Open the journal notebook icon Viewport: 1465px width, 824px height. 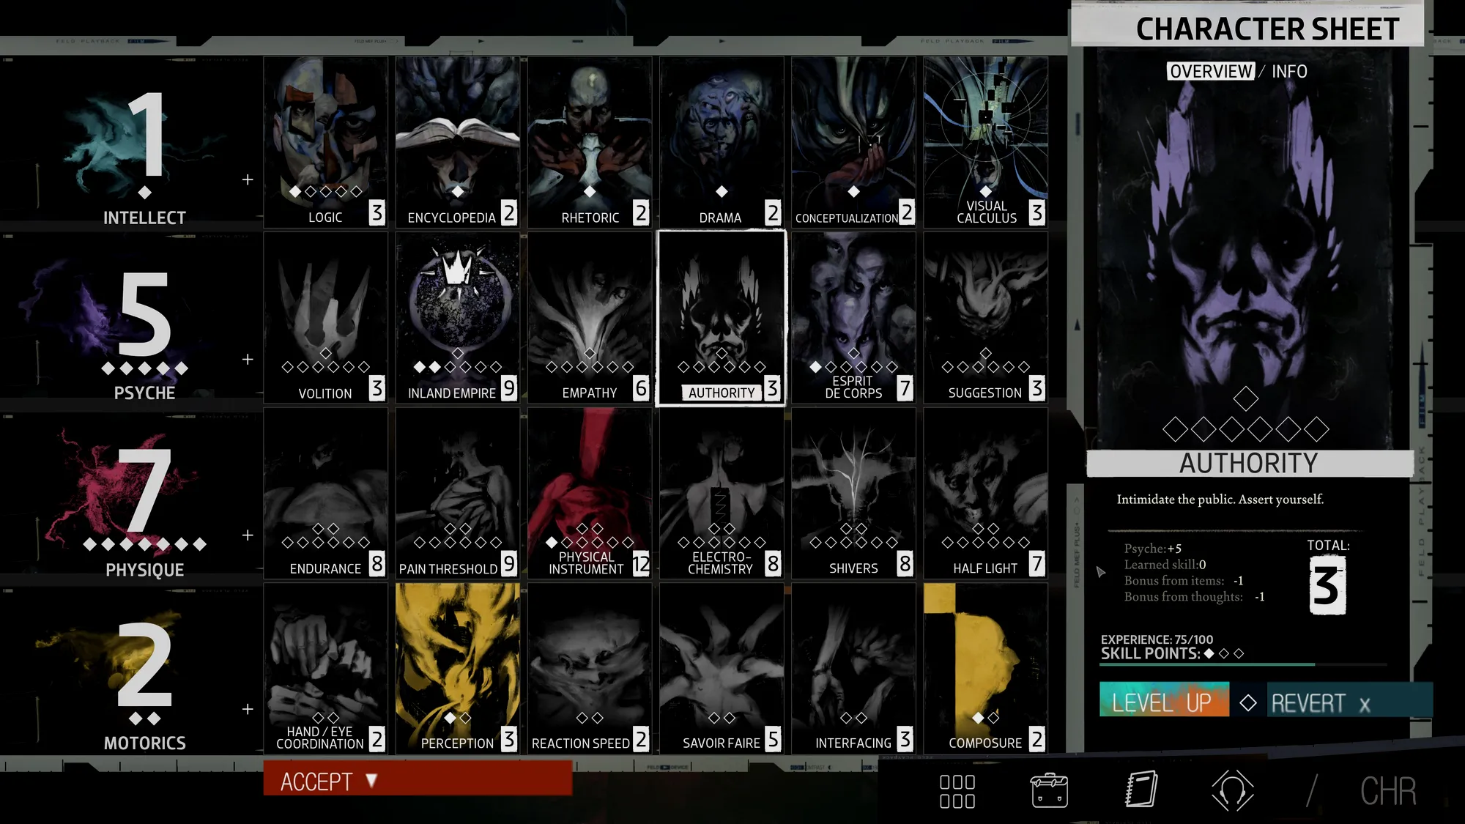[1141, 790]
